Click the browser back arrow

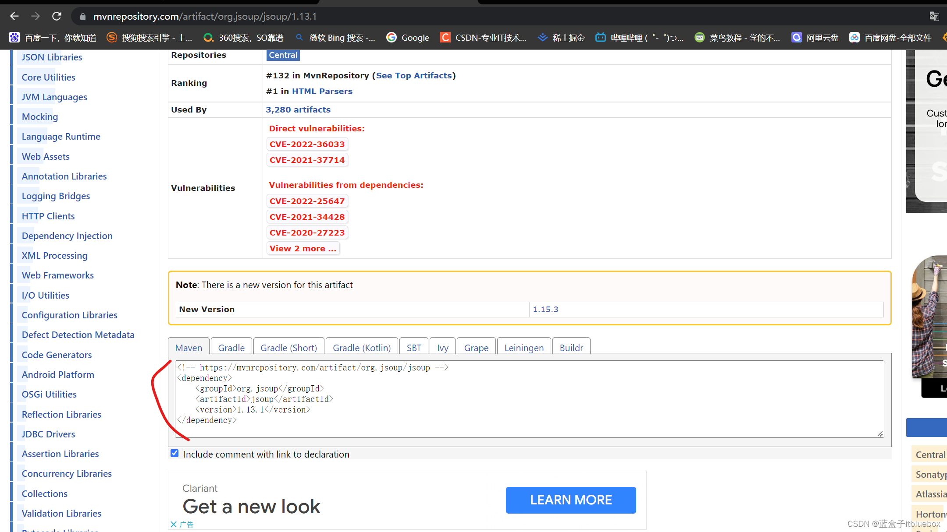14,16
